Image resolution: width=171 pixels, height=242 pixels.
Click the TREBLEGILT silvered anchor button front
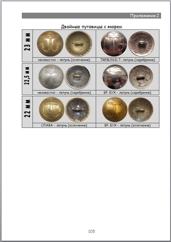(114, 44)
